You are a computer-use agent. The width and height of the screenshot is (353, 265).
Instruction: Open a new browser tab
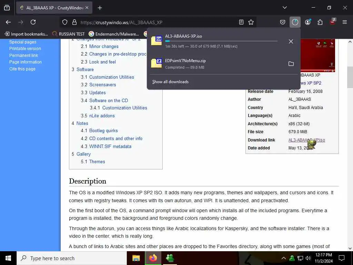pos(100,8)
